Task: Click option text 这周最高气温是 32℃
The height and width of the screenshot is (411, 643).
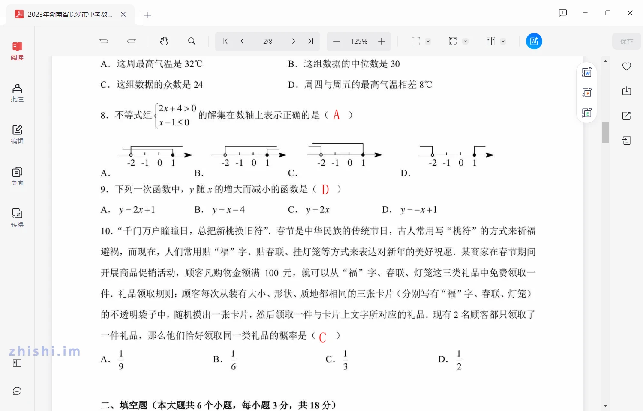Action: click(x=159, y=64)
